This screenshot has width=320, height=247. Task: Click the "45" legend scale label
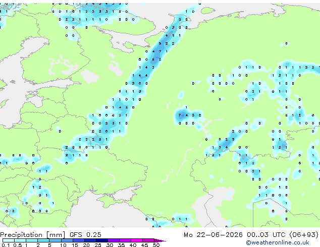tap(144, 245)
